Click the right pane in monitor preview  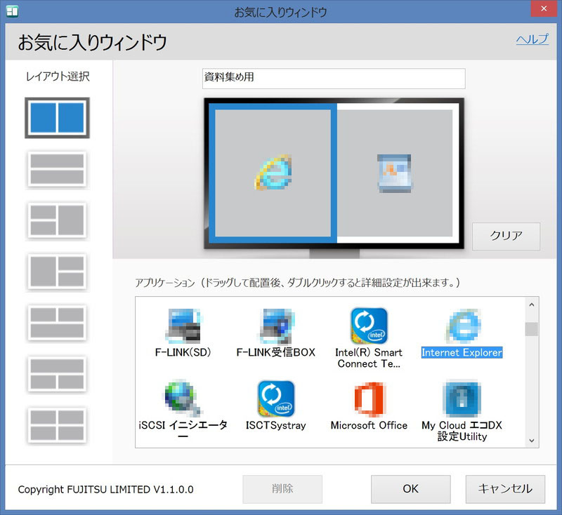click(394, 173)
